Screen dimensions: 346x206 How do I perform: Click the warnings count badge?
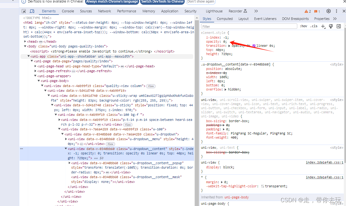point(308,11)
